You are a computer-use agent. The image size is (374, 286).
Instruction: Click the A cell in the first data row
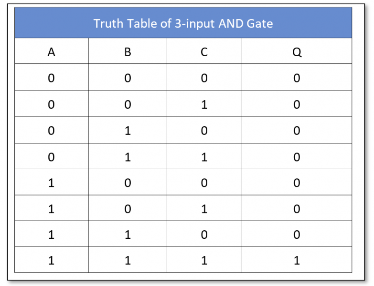coord(51,77)
